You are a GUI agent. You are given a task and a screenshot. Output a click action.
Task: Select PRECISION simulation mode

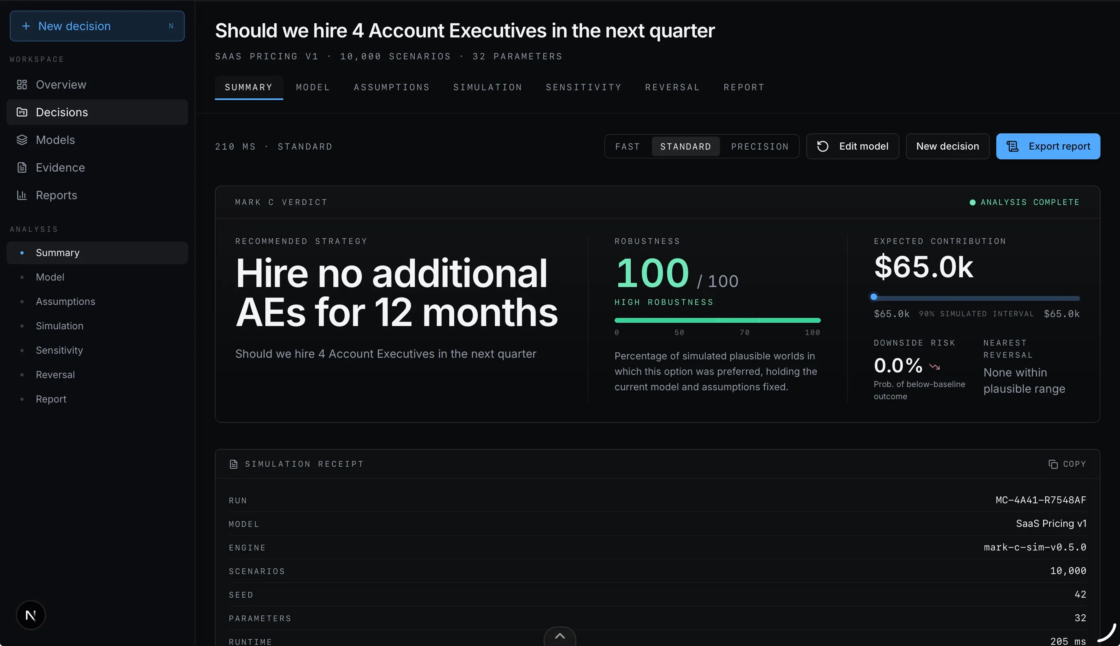[x=760, y=146]
